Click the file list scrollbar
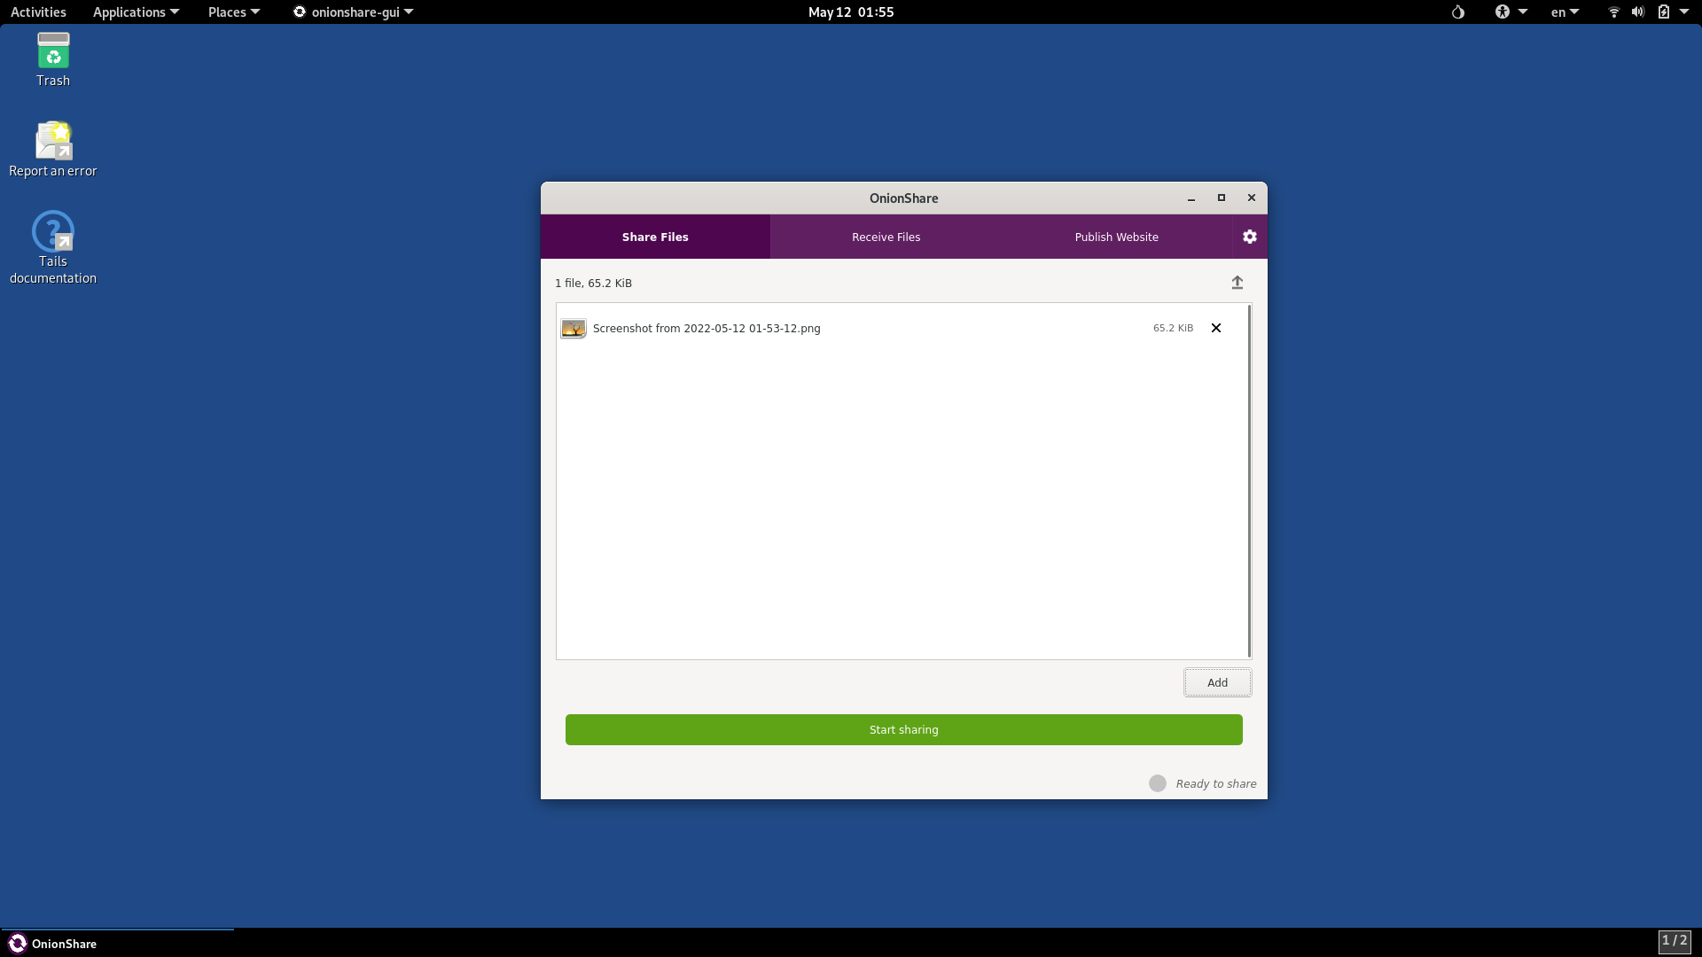Image resolution: width=1702 pixels, height=957 pixels. point(1249,481)
